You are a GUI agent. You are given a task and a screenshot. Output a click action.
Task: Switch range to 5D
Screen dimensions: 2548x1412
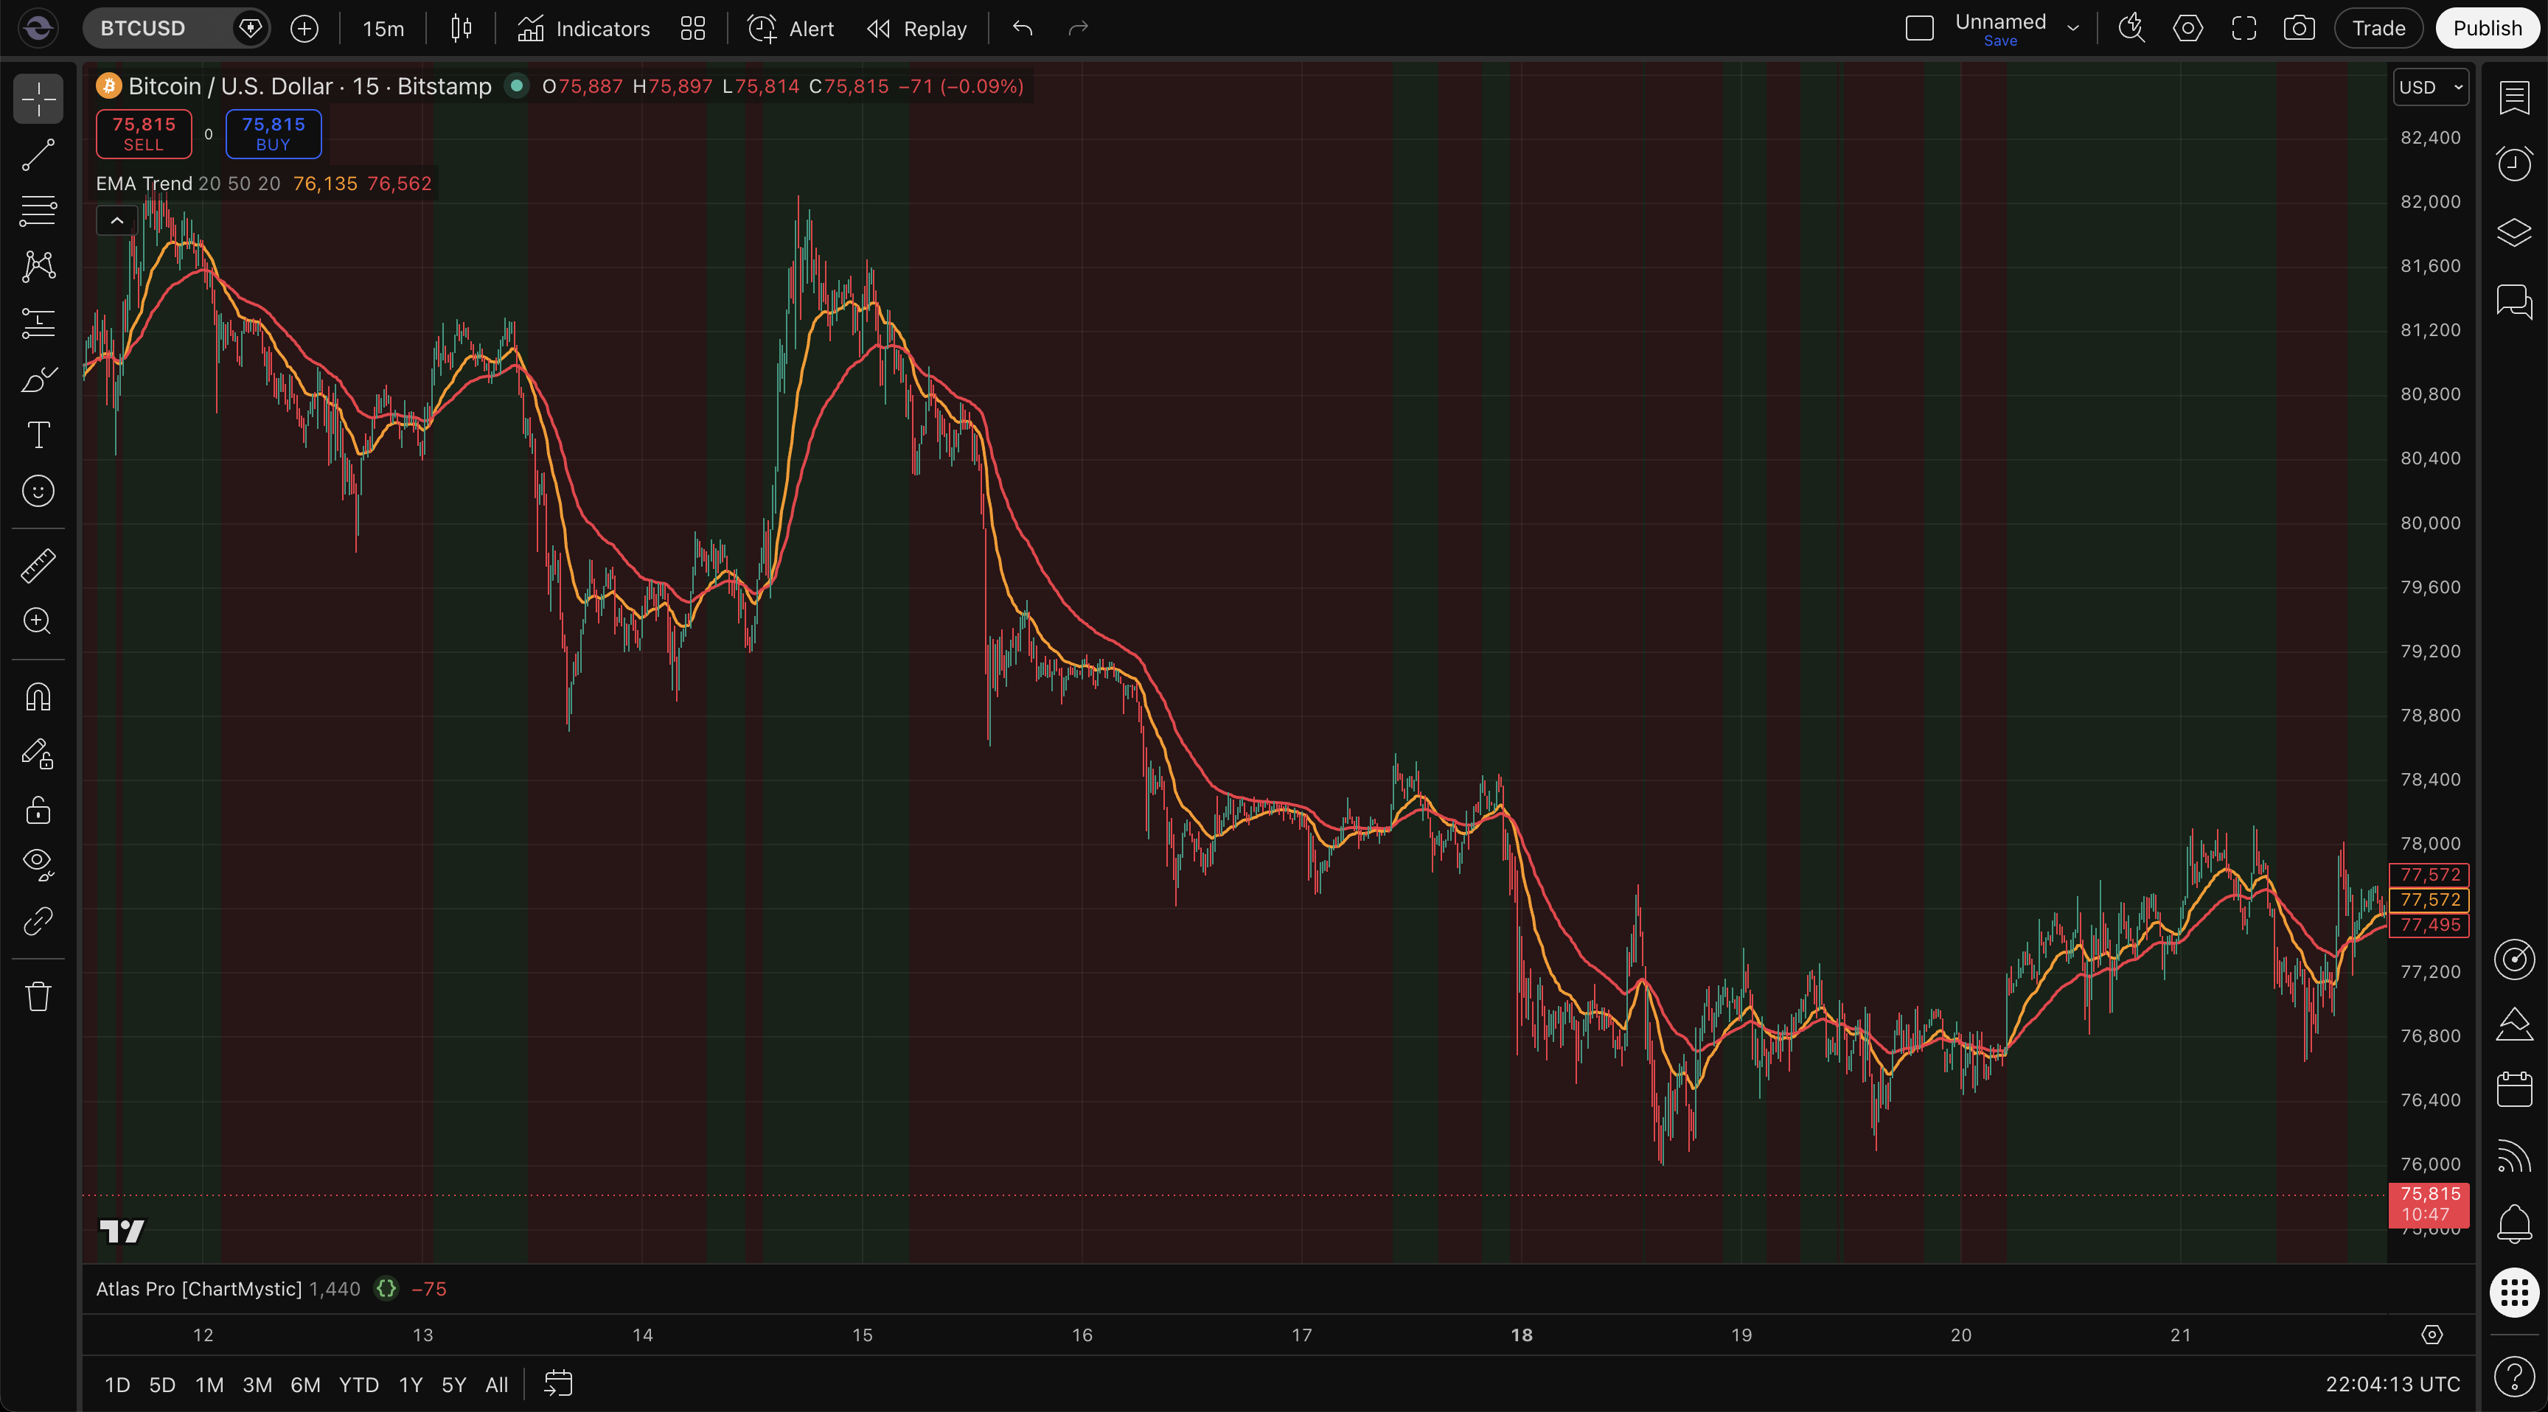pyautogui.click(x=161, y=1384)
